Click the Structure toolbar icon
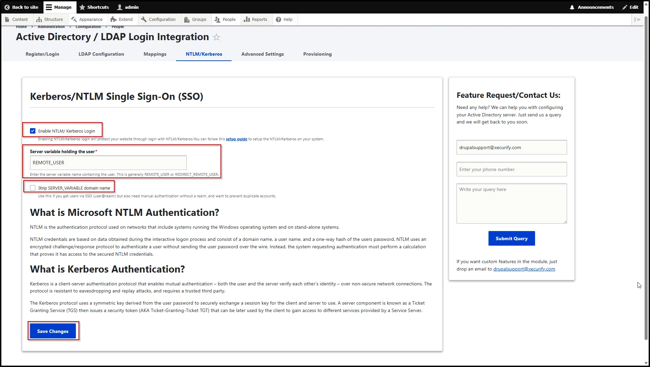 pos(39,19)
